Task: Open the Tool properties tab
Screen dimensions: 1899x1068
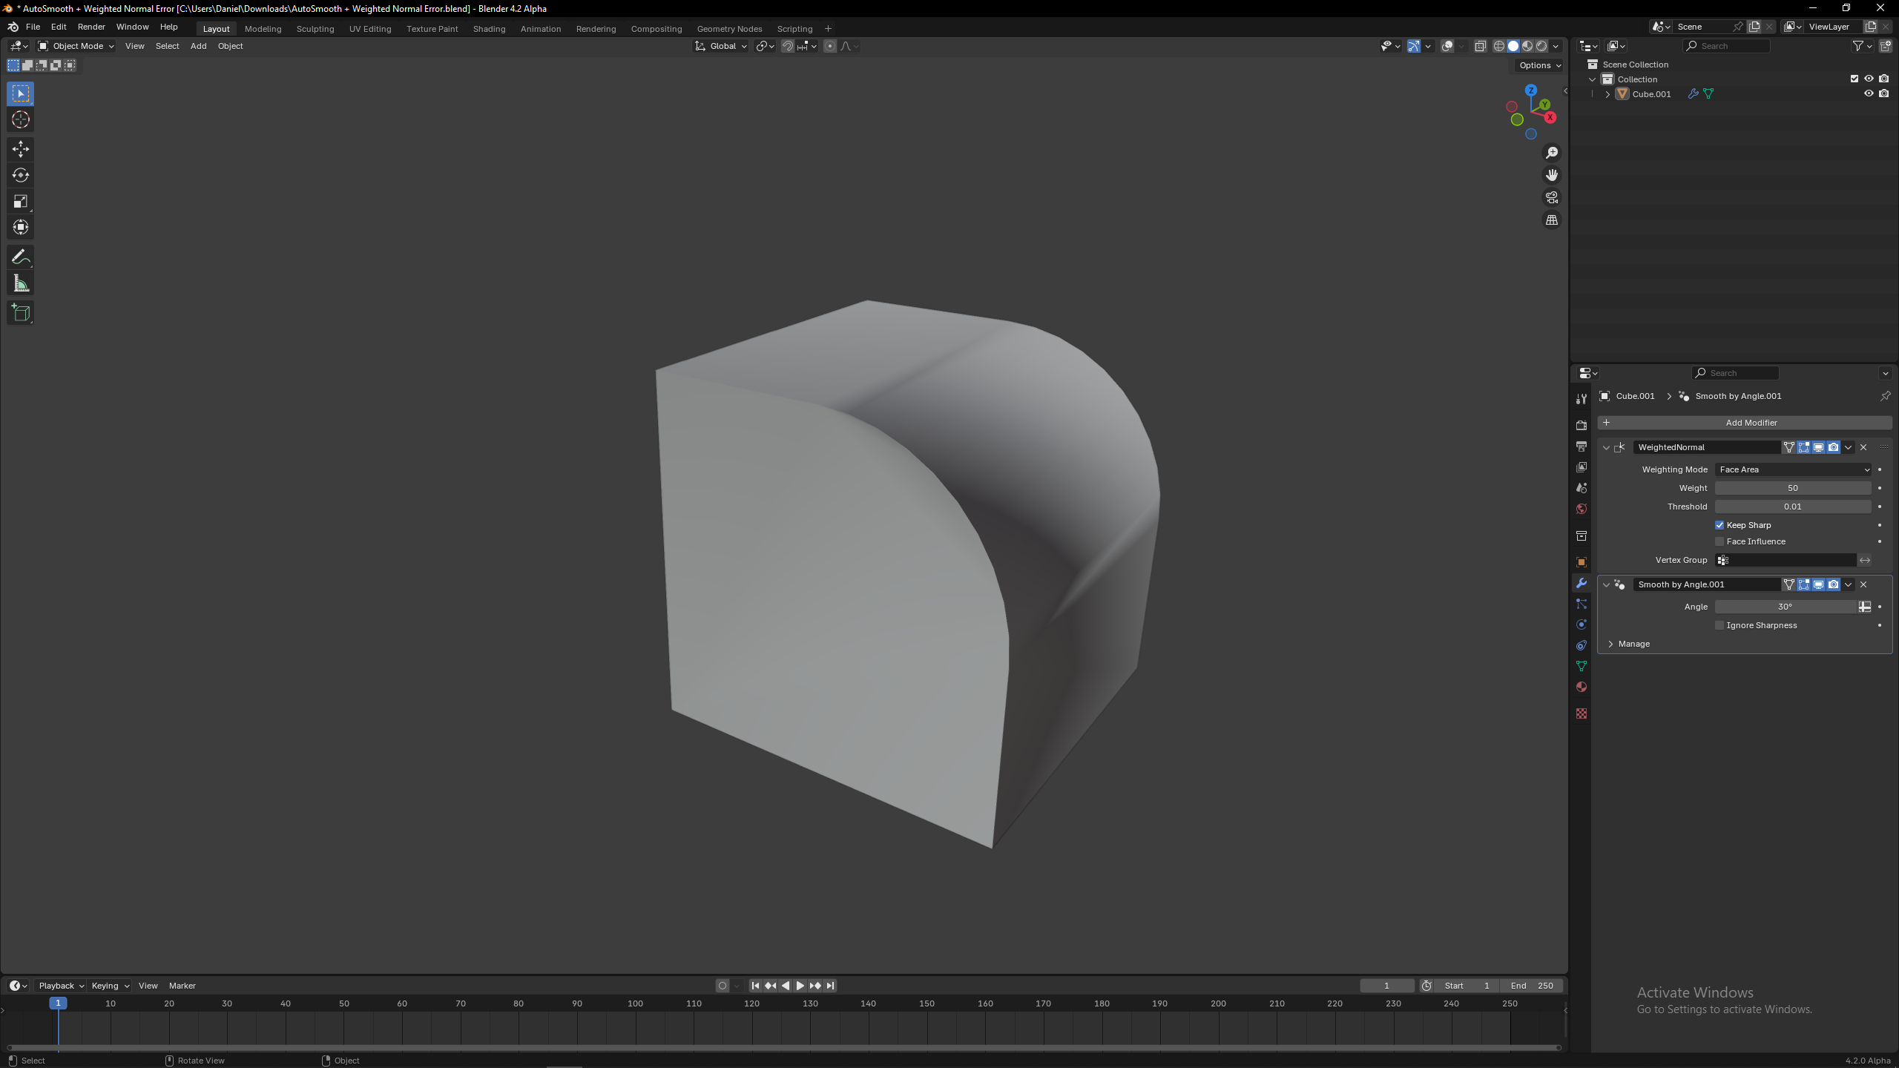Action: click(1582, 399)
